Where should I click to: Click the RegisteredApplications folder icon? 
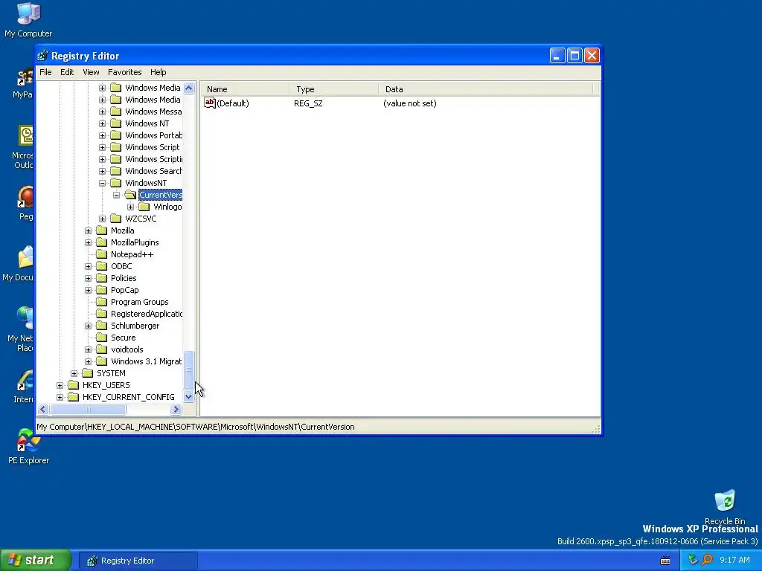(x=101, y=314)
